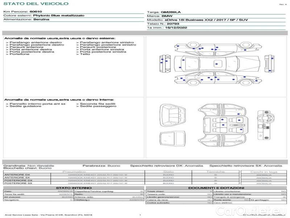Click the color 'Phytonic Blue metallizzato'
This screenshot has height=218, width=290.
tap(59, 16)
